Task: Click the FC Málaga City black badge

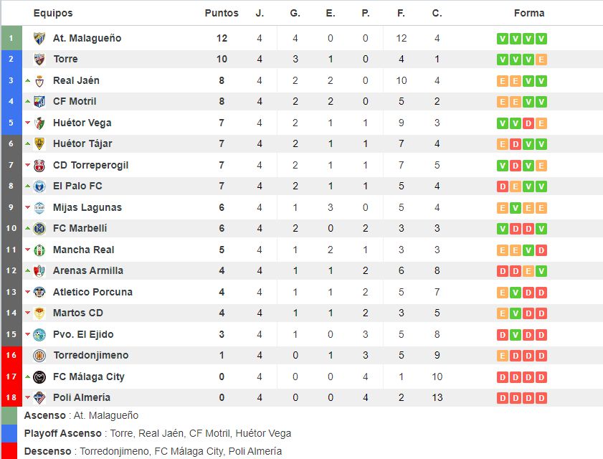Action: 39,377
